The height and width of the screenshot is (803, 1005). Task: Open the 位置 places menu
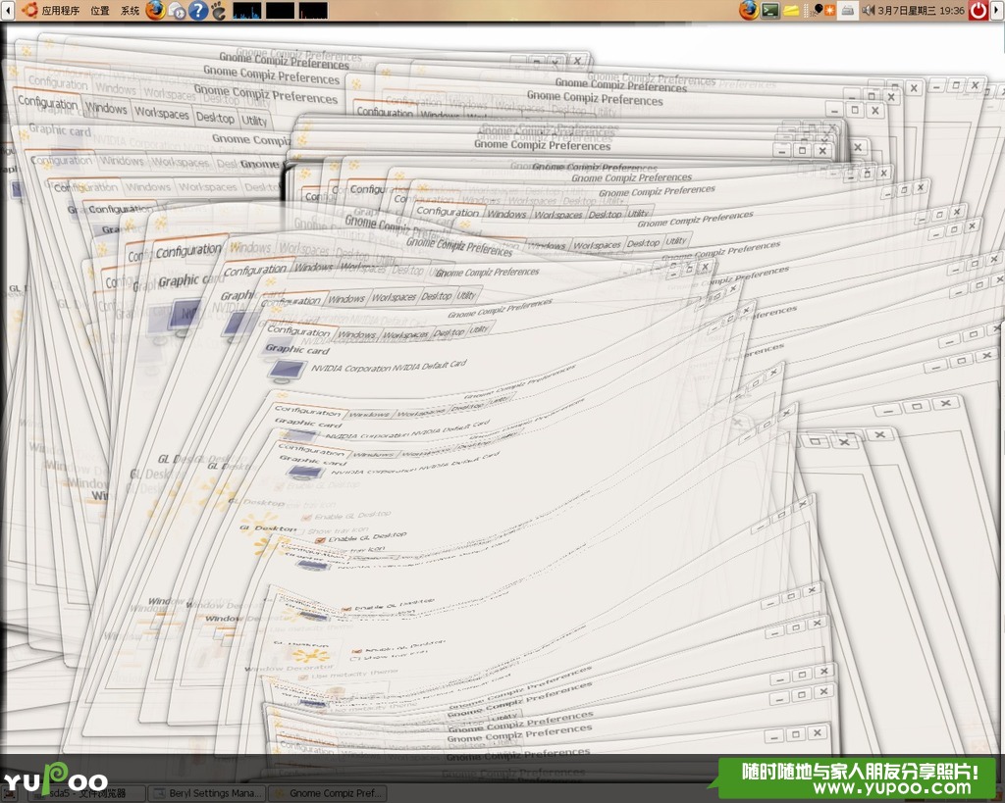99,10
